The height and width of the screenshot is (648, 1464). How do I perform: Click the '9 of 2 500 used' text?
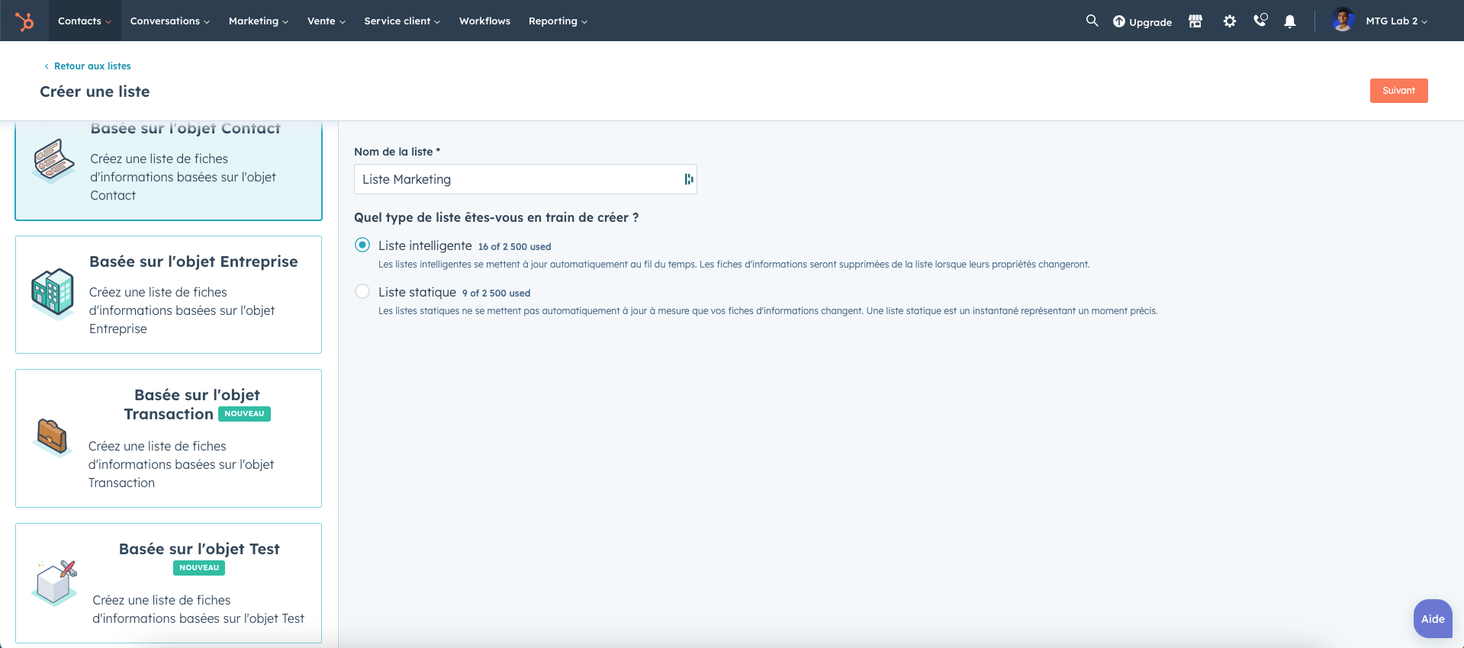tap(496, 294)
